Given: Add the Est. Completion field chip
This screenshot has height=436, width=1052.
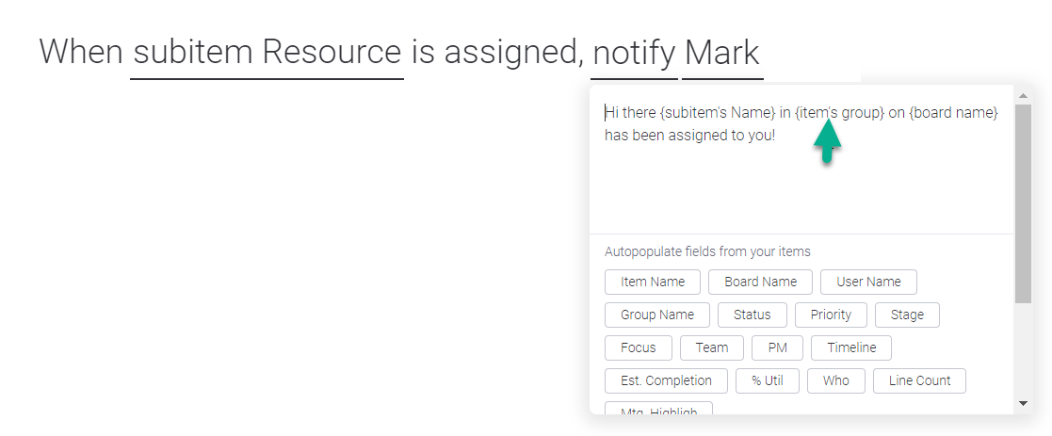Looking at the screenshot, I should 666,380.
